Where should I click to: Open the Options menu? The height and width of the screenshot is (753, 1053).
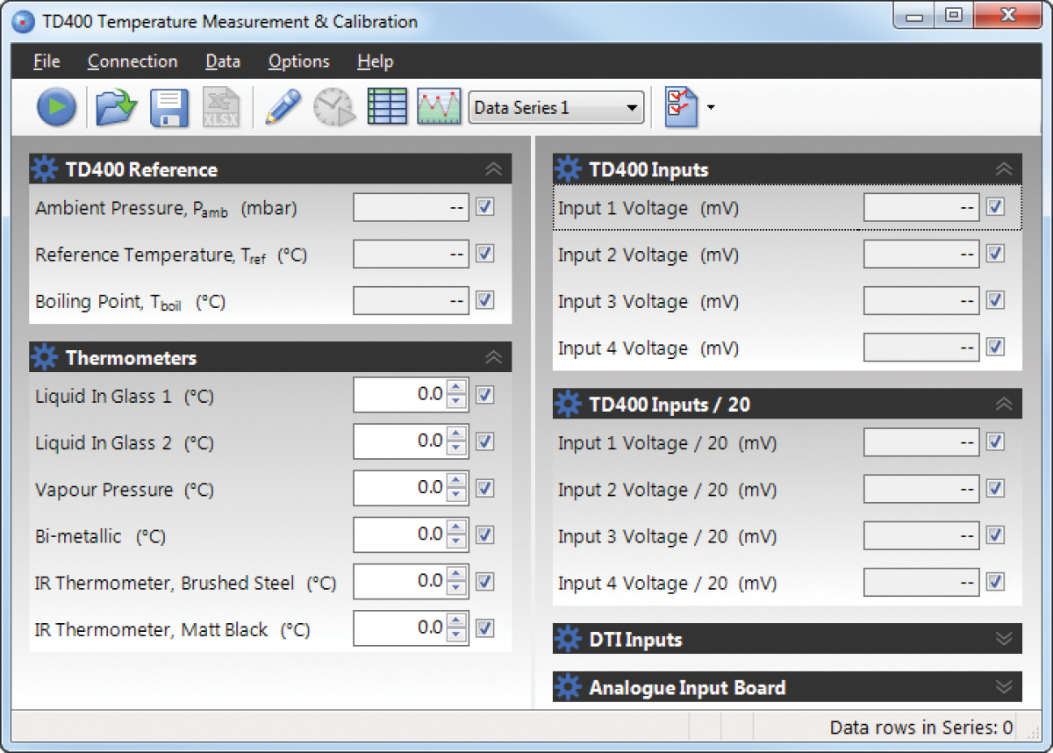click(299, 61)
